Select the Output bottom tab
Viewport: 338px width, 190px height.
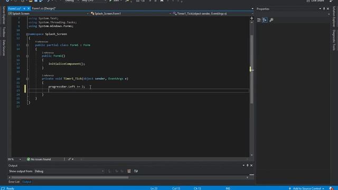point(27,182)
